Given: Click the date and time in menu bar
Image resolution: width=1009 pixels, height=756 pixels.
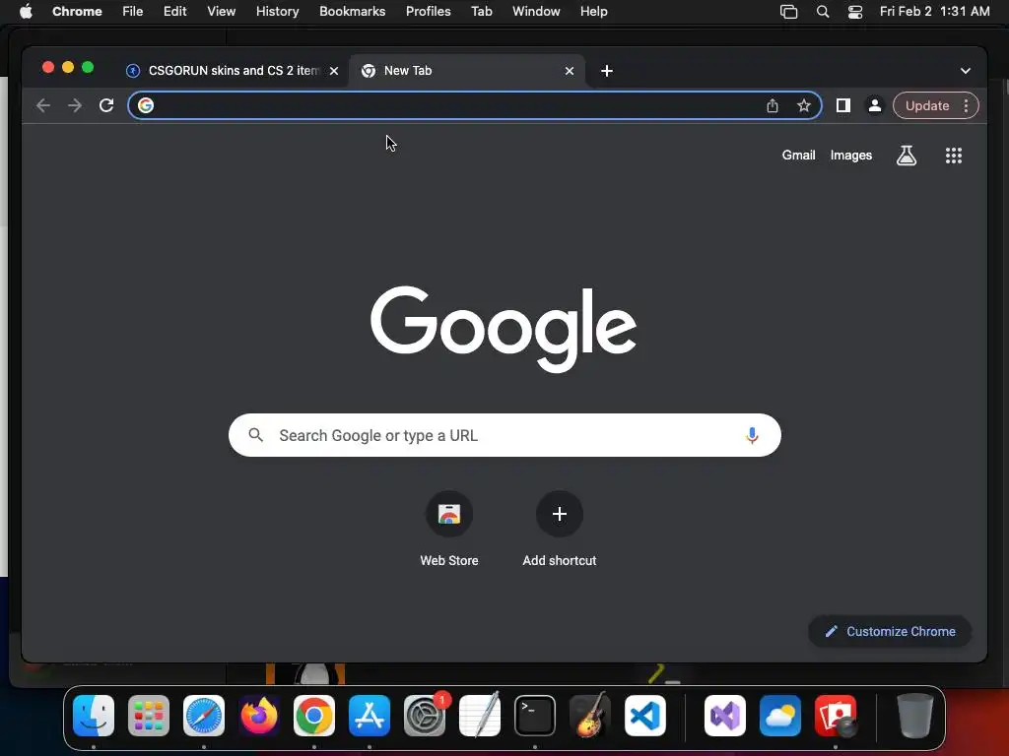Looking at the screenshot, I should coord(934,12).
